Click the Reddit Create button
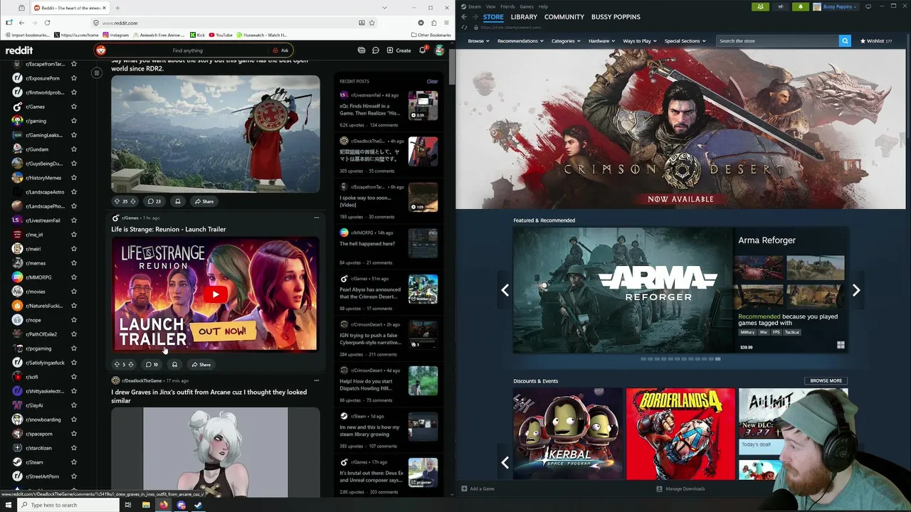This screenshot has height=512, width=911. 399,50
